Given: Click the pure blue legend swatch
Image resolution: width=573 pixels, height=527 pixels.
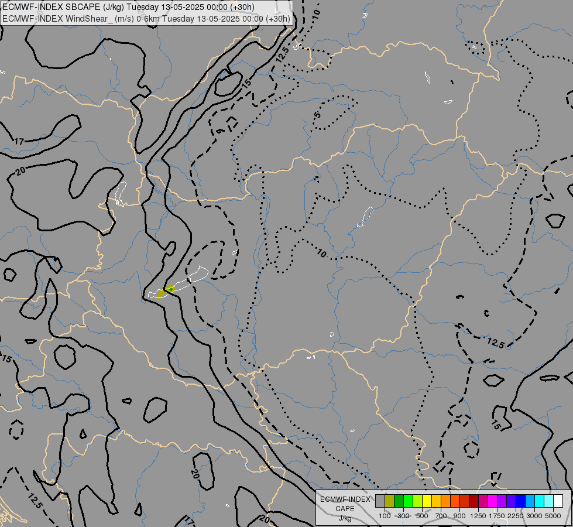Looking at the screenshot, I should (x=521, y=501).
